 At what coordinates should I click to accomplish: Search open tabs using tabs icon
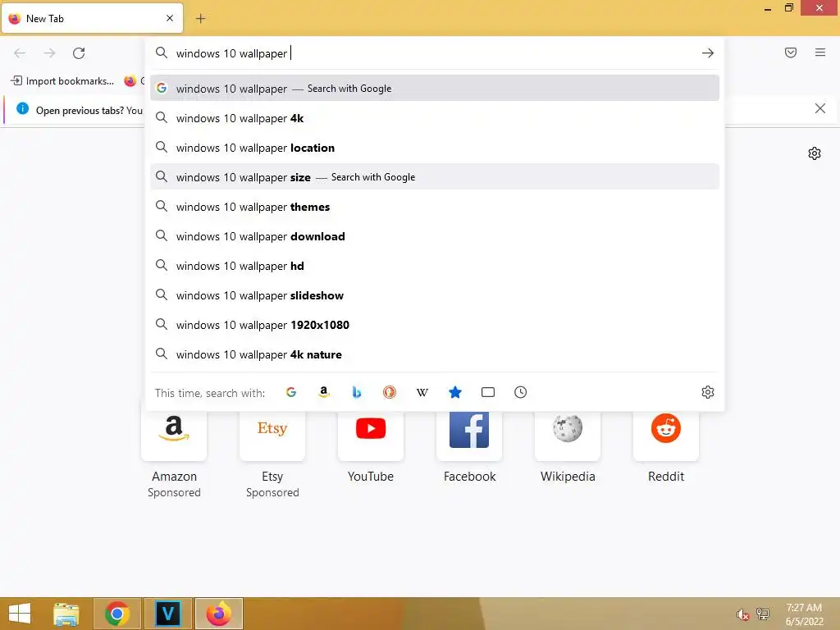[x=487, y=392]
